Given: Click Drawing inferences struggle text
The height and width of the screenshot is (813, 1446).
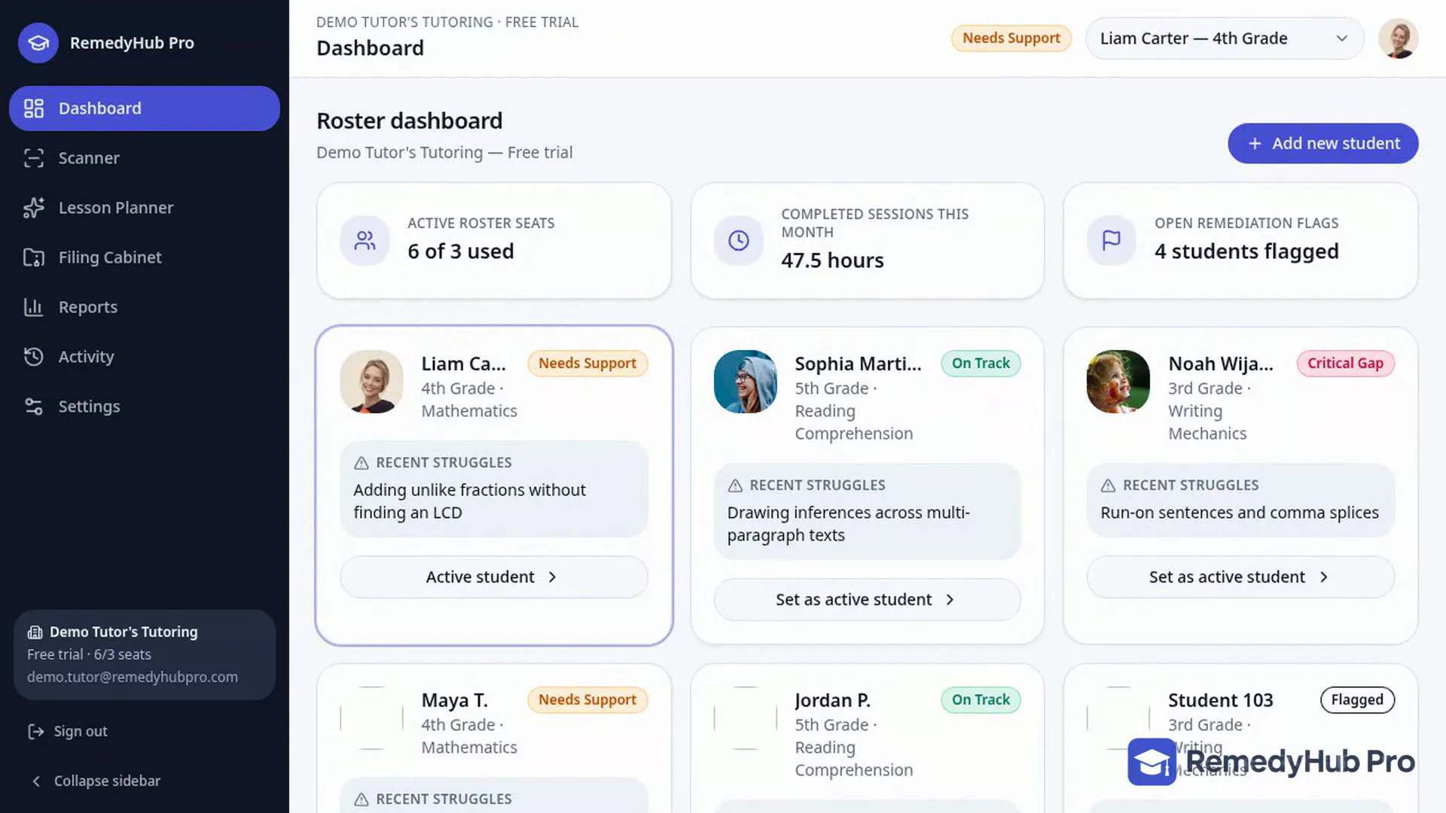Looking at the screenshot, I should pyautogui.click(x=848, y=524).
